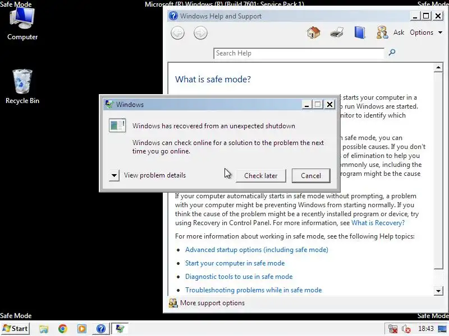Click the network tray icon
This screenshot has width=449, height=336.
pos(393,329)
